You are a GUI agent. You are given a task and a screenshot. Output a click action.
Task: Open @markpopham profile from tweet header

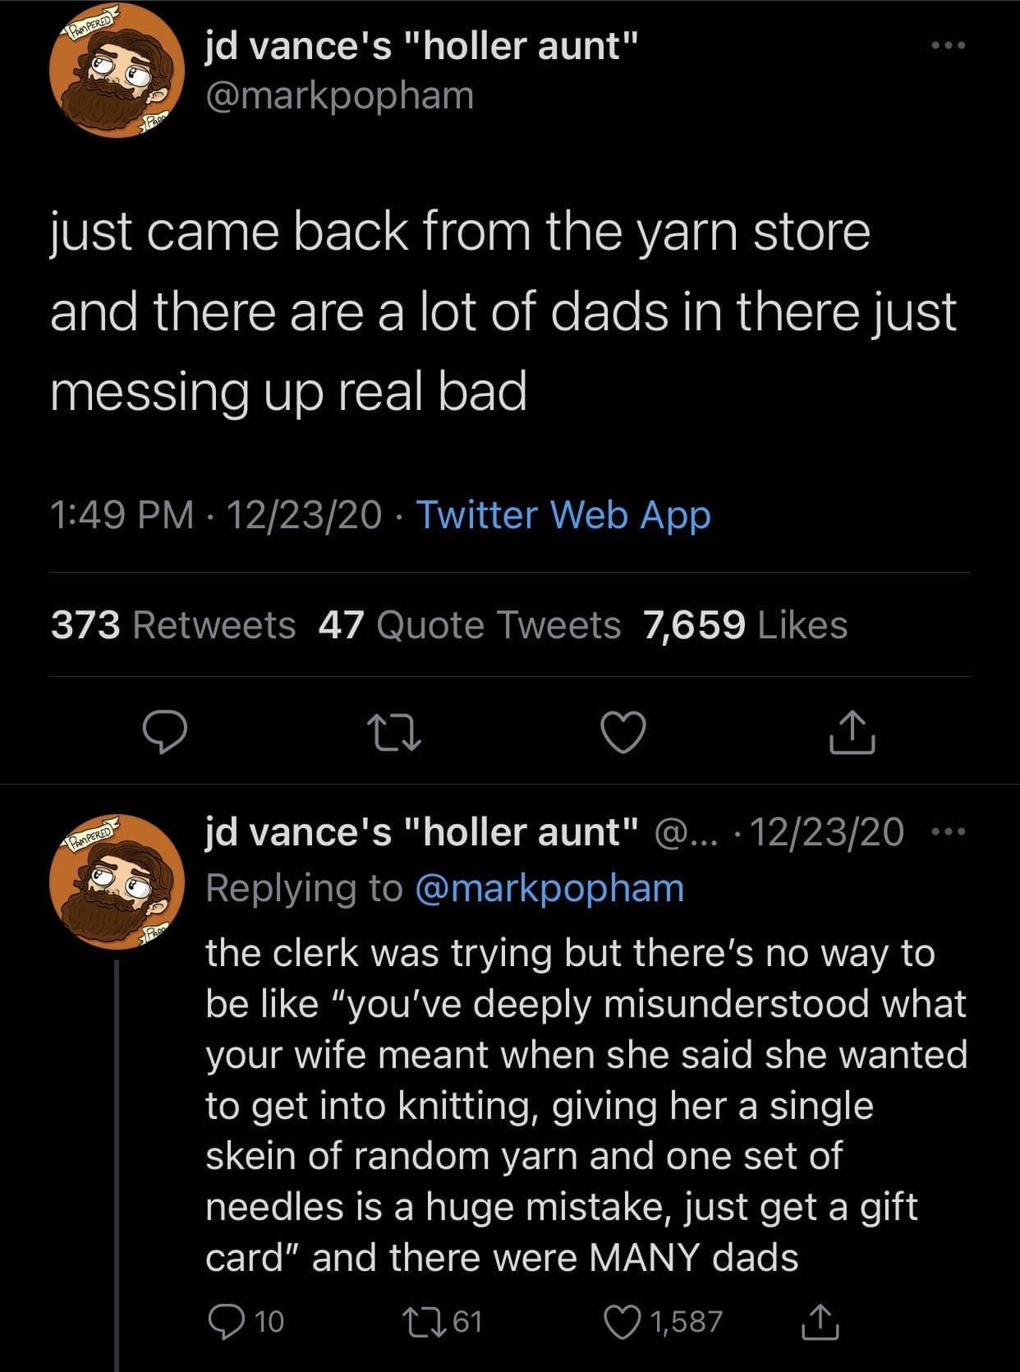point(340,95)
